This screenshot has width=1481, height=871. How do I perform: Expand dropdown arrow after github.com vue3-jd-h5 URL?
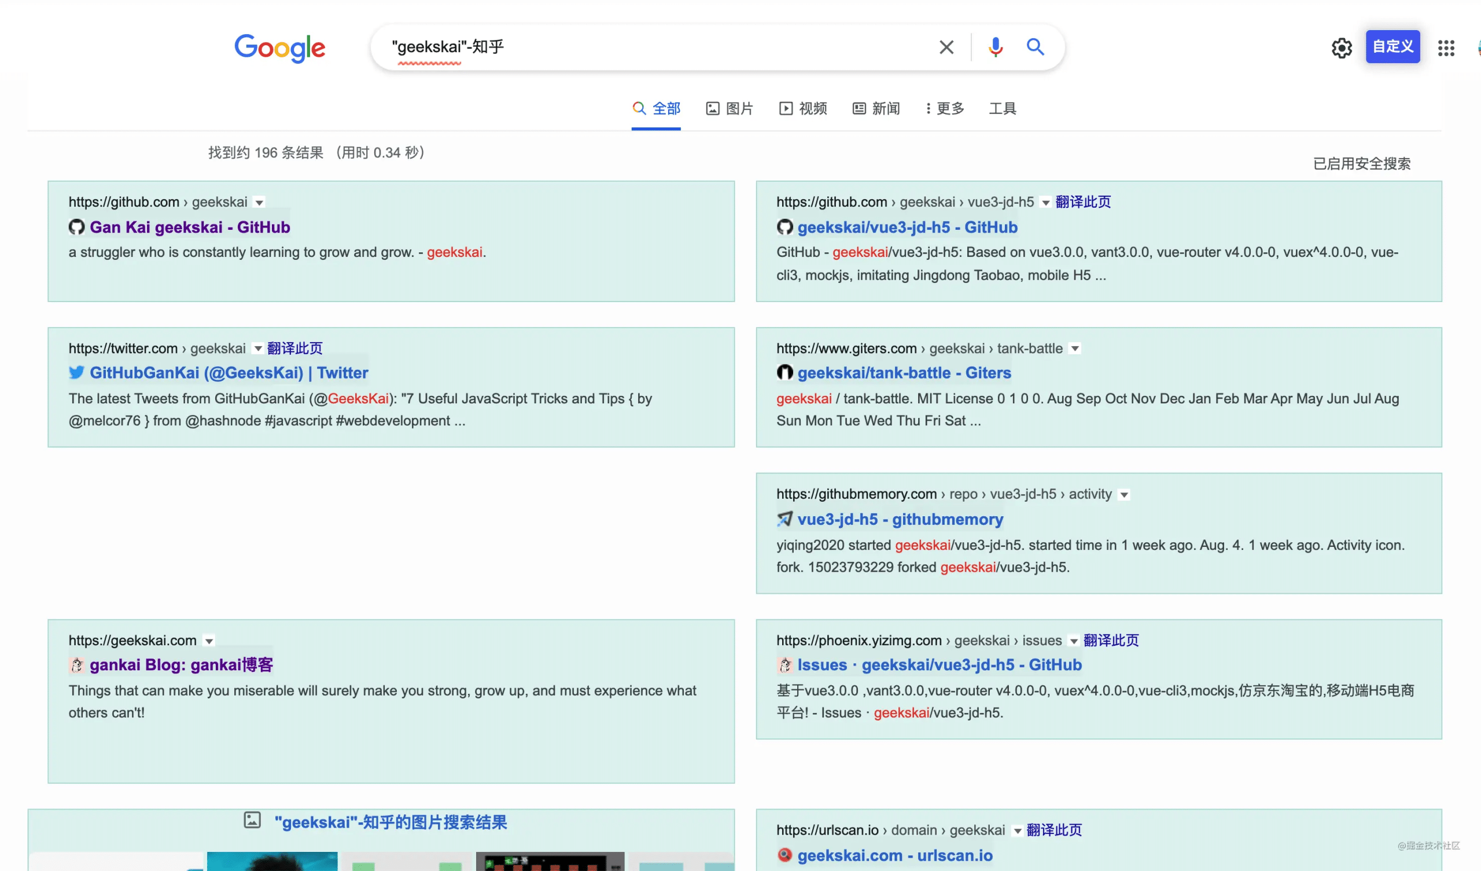coord(1045,203)
